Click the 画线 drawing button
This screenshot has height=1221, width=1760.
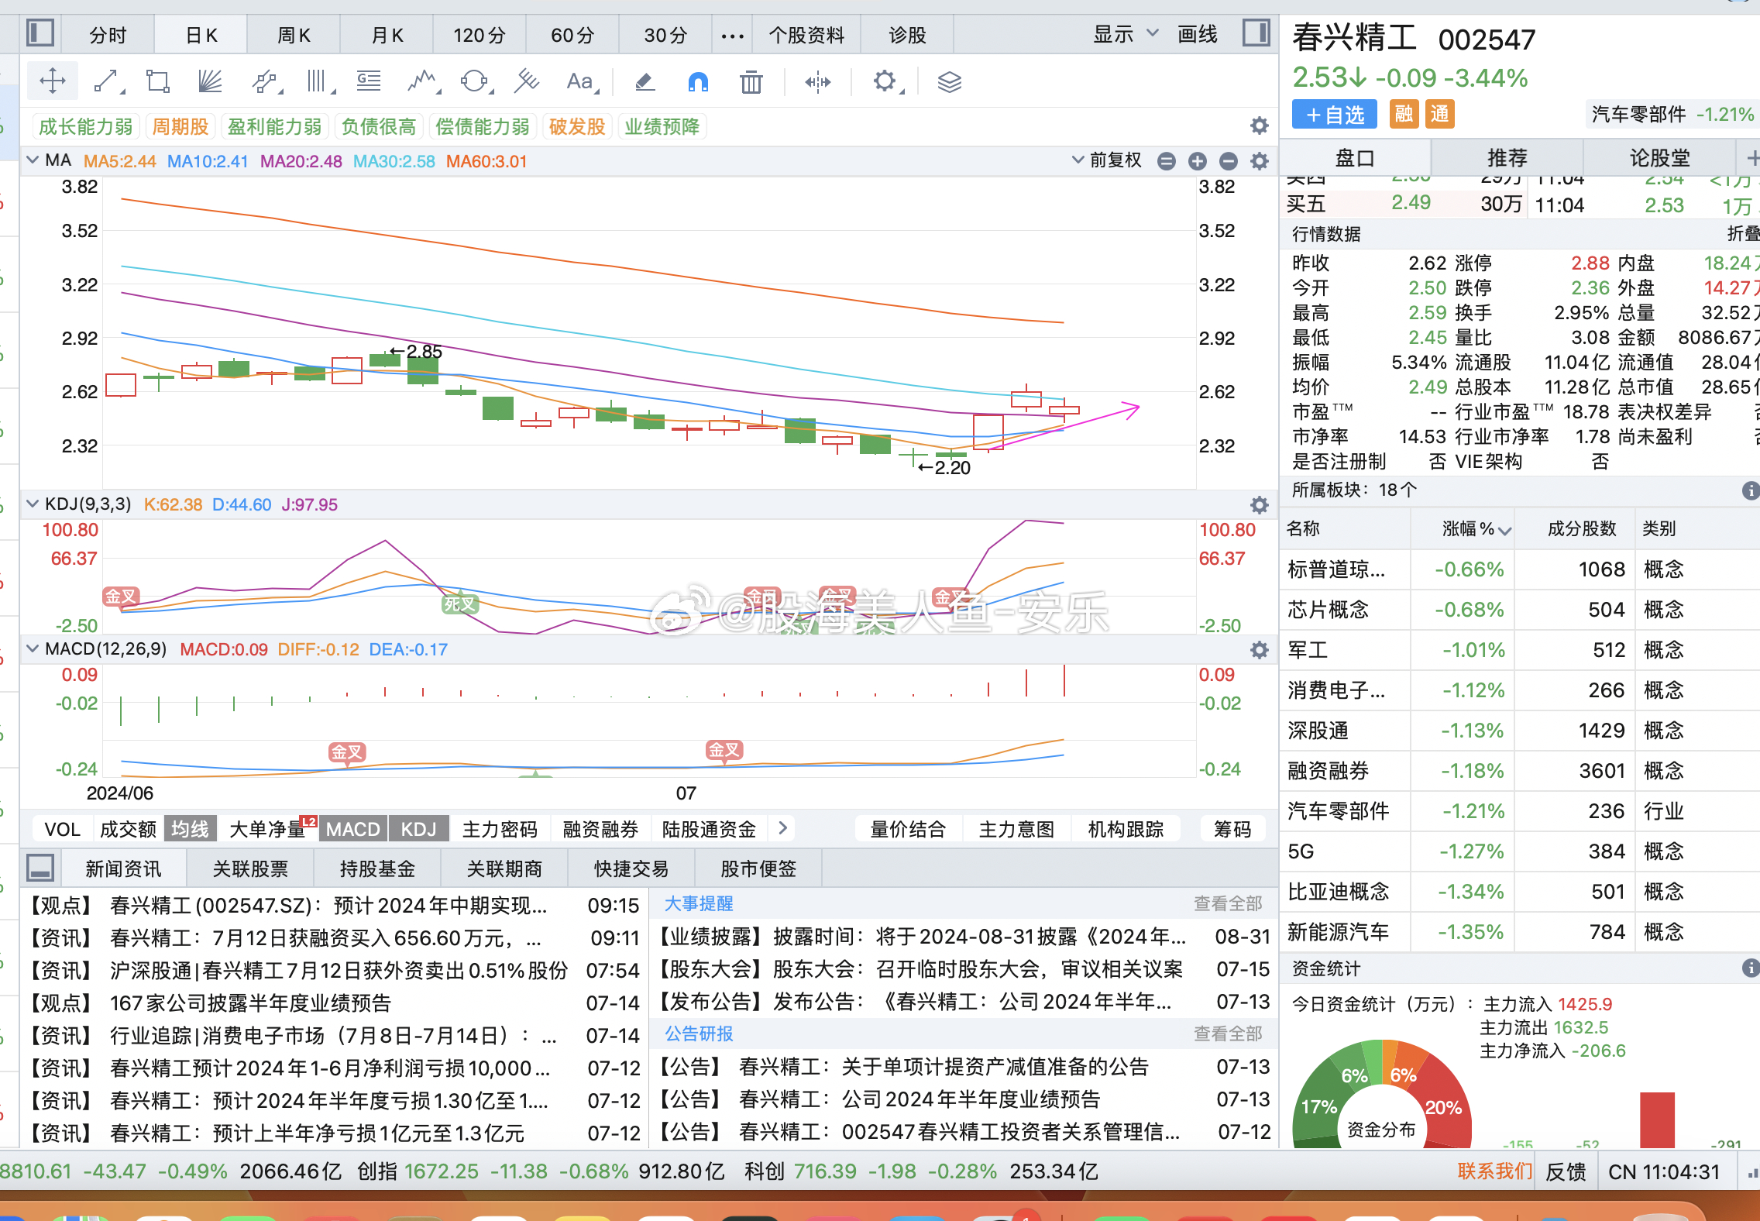click(1198, 34)
